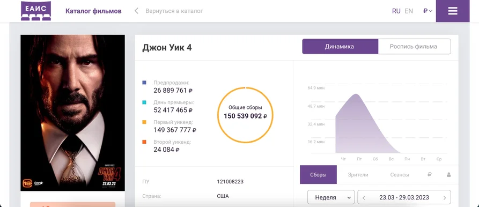Select the person icon tab under chart
The image size is (479, 207).
pos(449,175)
